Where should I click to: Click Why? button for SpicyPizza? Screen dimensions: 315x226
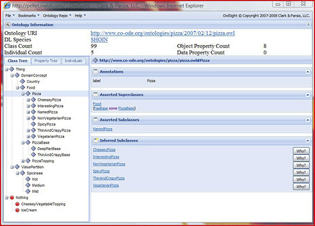point(301,172)
